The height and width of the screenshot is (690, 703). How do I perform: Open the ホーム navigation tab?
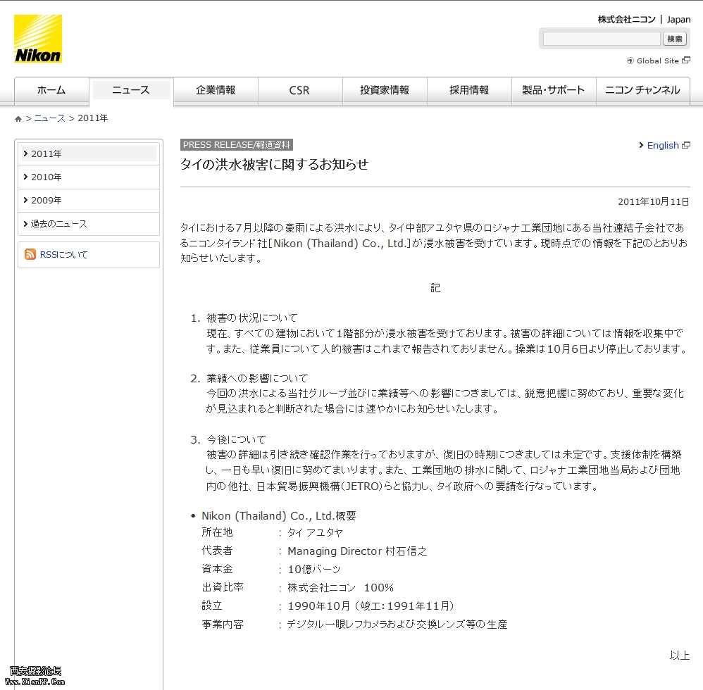point(51,90)
